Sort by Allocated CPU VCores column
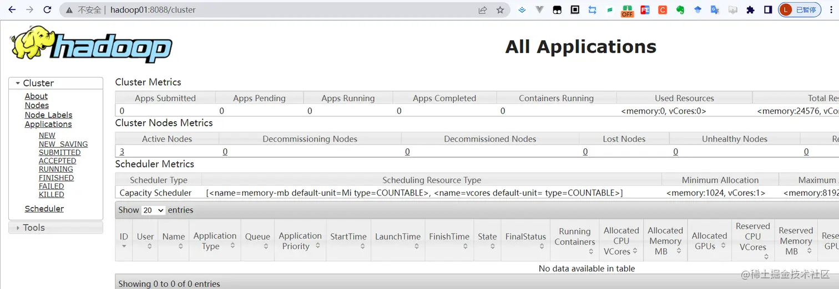The width and height of the screenshot is (839, 289). click(x=621, y=240)
